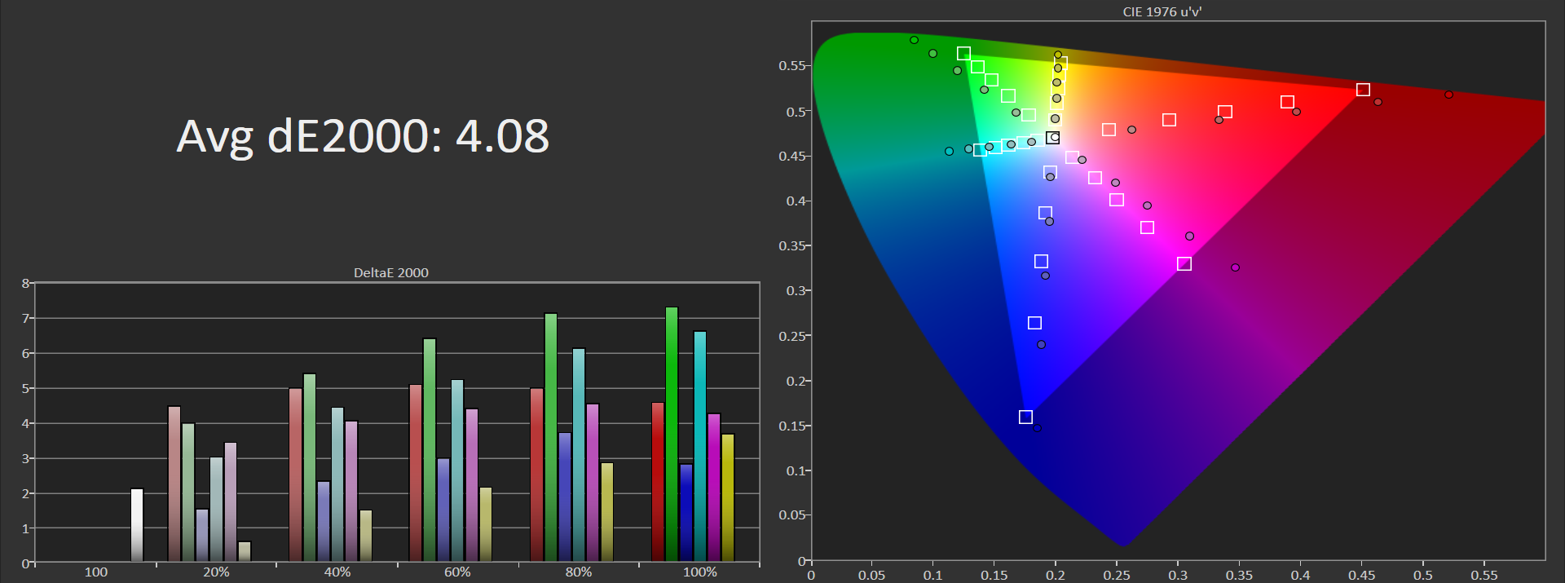Select the yellow bar in the 40% group
The image size is (1565, 583).
tap(366, 537)
